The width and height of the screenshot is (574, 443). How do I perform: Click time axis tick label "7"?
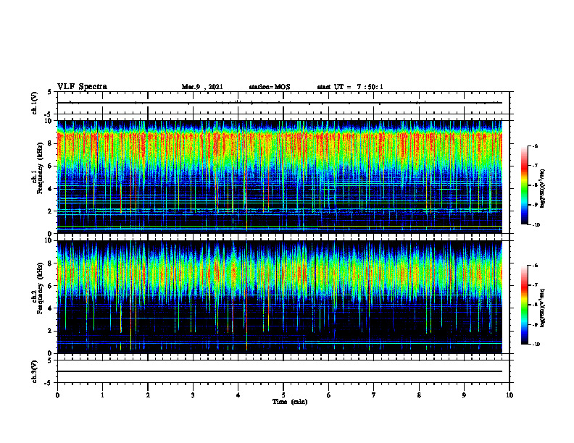click(x=374, y=395)
